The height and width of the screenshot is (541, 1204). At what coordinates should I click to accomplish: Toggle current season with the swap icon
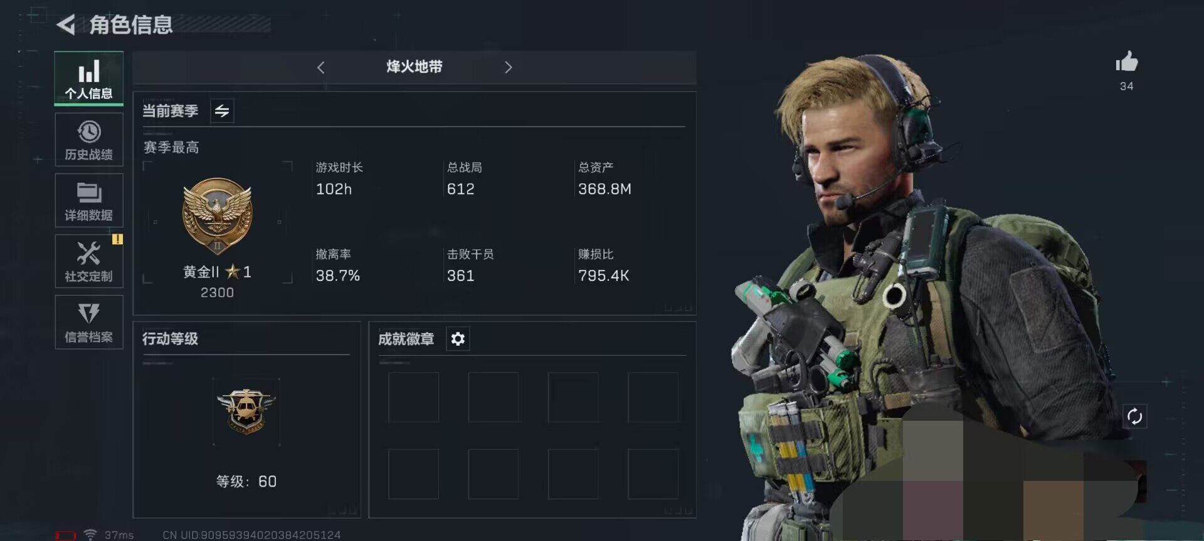222,111
